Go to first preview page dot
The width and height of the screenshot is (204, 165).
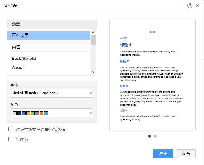click(x=150, y=136)
